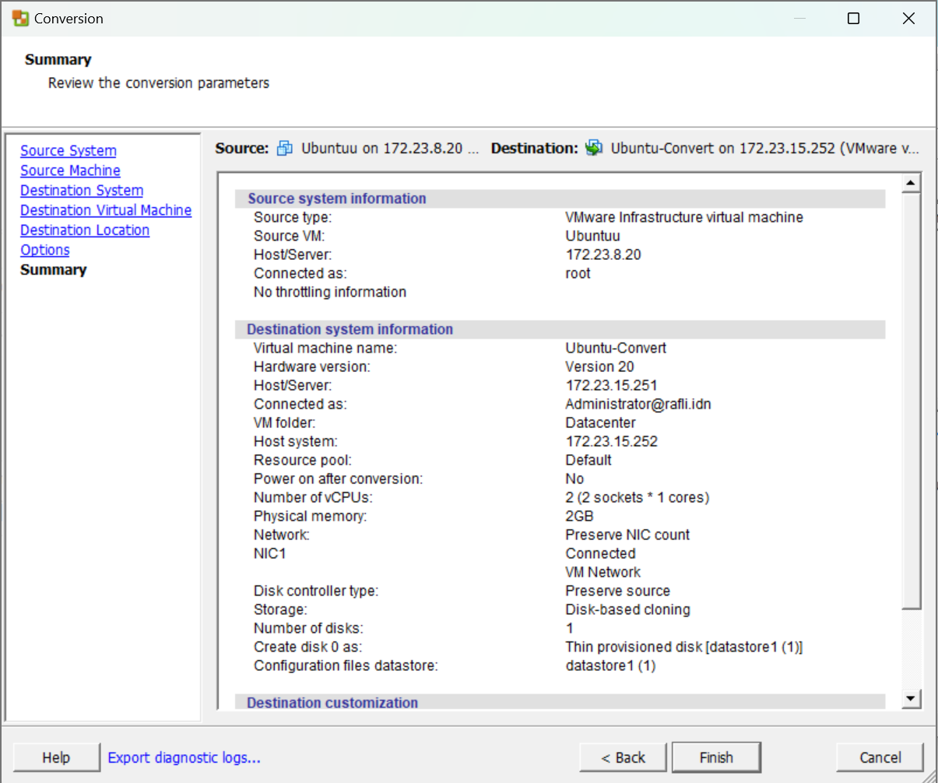The image size is (938, 783).
Task: Click the Help button
Action: [56, 757]
